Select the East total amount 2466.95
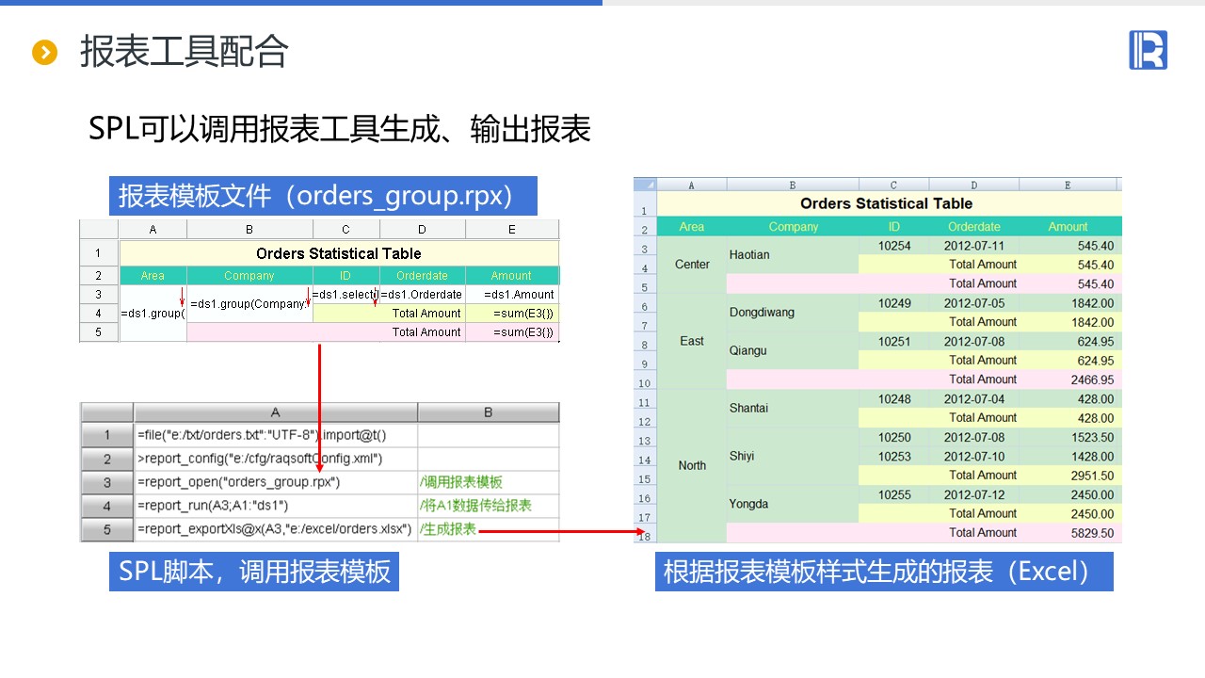Image resolution: width=1205 pixels, height=678 pixels. click(1071, 379)
